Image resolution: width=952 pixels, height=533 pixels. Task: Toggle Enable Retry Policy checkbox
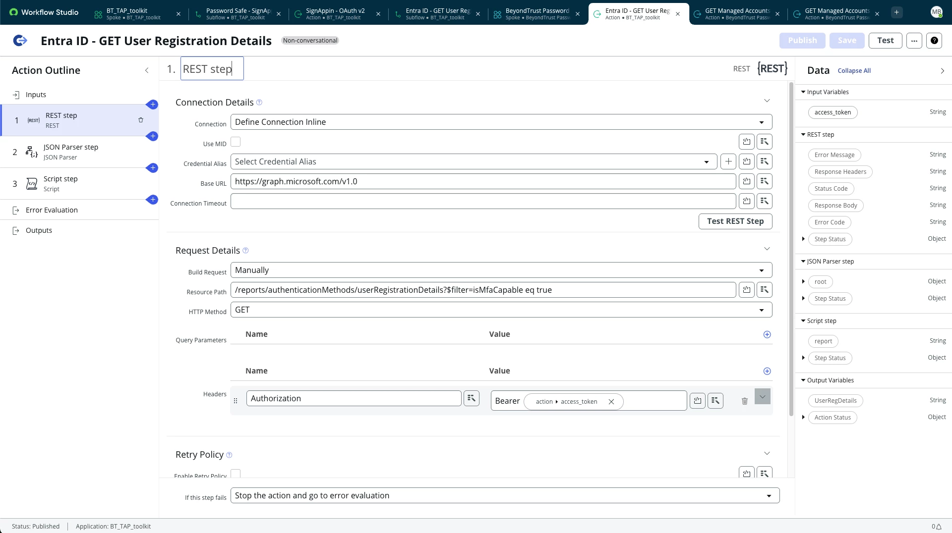[x=236, y=473]
